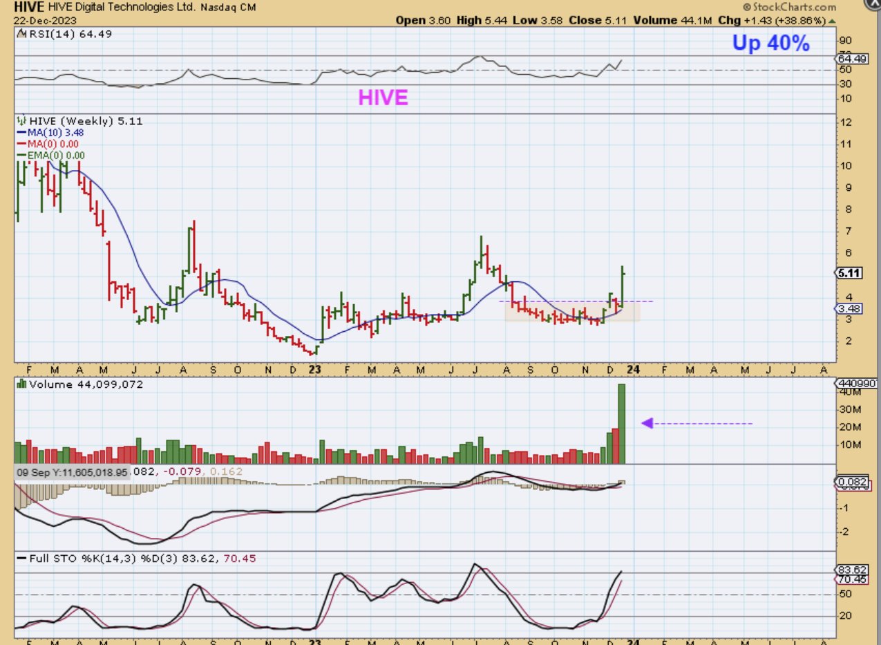The height and width of the screenshot is (645, 881).
Task: Click the green EMA(0) legend line marker
Action: [x=21, y=156]
